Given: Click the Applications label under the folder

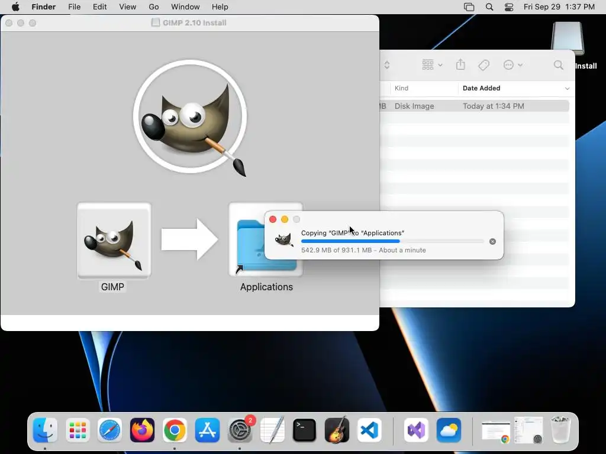Looking at the screenshot, I should tap(266, 287).
